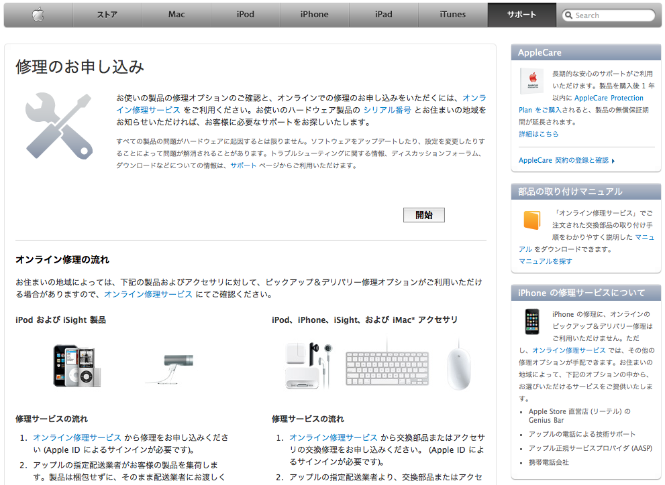The image size is (665, 485).
Task: Click the Apple logo in navigation bar
Action: [38, 15]
